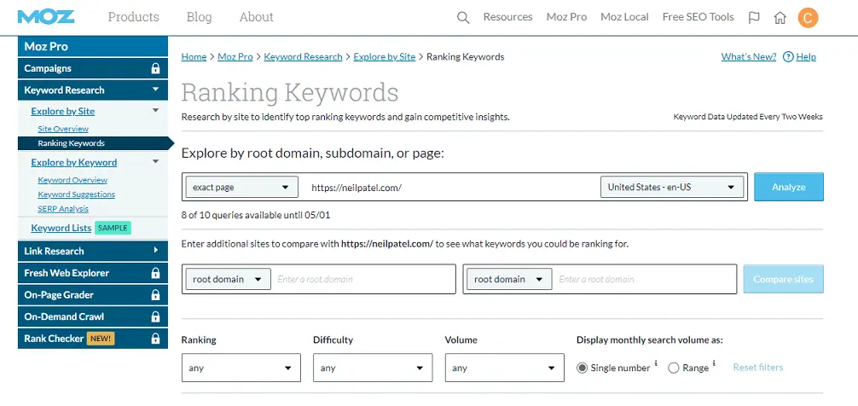Screen dimensions: 858x406
Task: Open the Products menu
Action: (134, 17)
